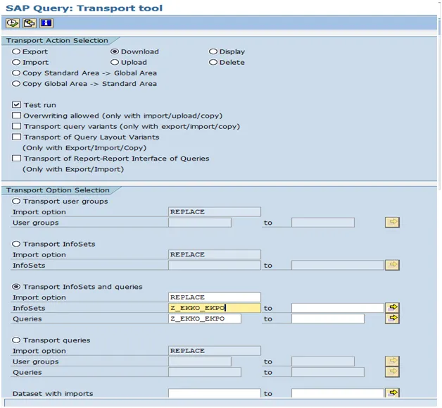Click Import option field under Transport queries
The height and width of the screenshot is (408, 442).
[215, 351]
